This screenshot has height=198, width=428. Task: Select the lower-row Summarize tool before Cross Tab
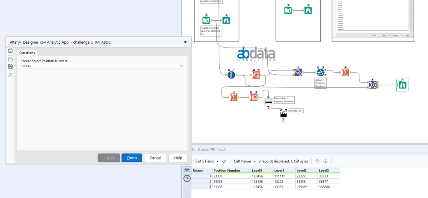233,97
